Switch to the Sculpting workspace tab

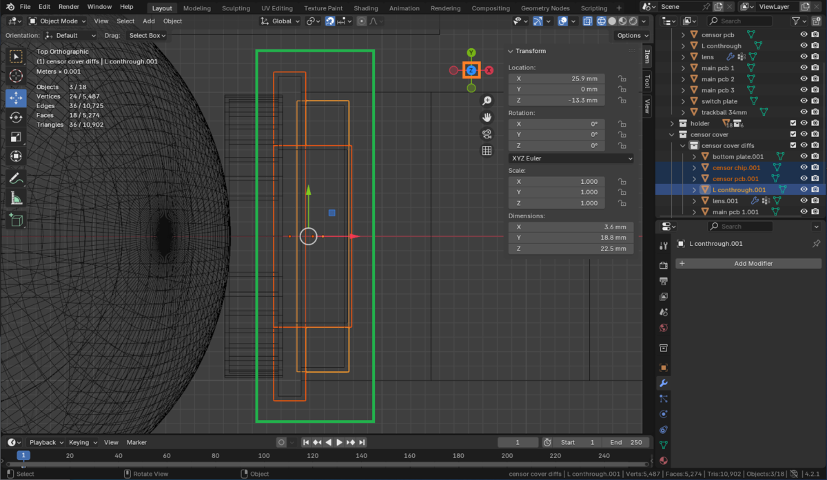point(236,8)
